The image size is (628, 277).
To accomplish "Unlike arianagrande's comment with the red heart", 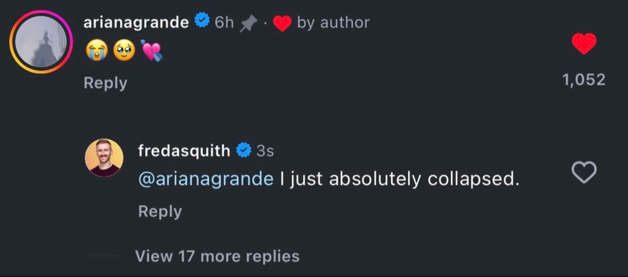I will [x=583, y=44].
